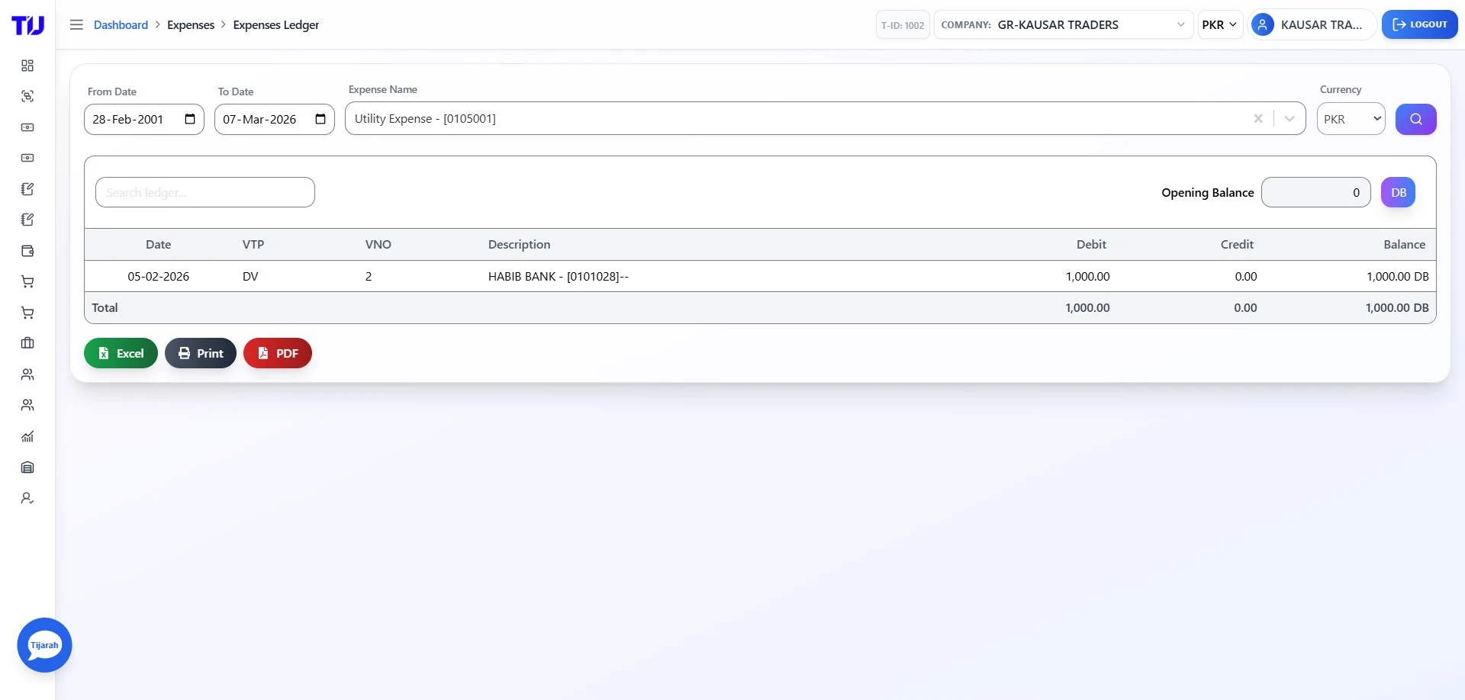Export the ledger to Excel
1465x700 pixels.
click(121, 353)
